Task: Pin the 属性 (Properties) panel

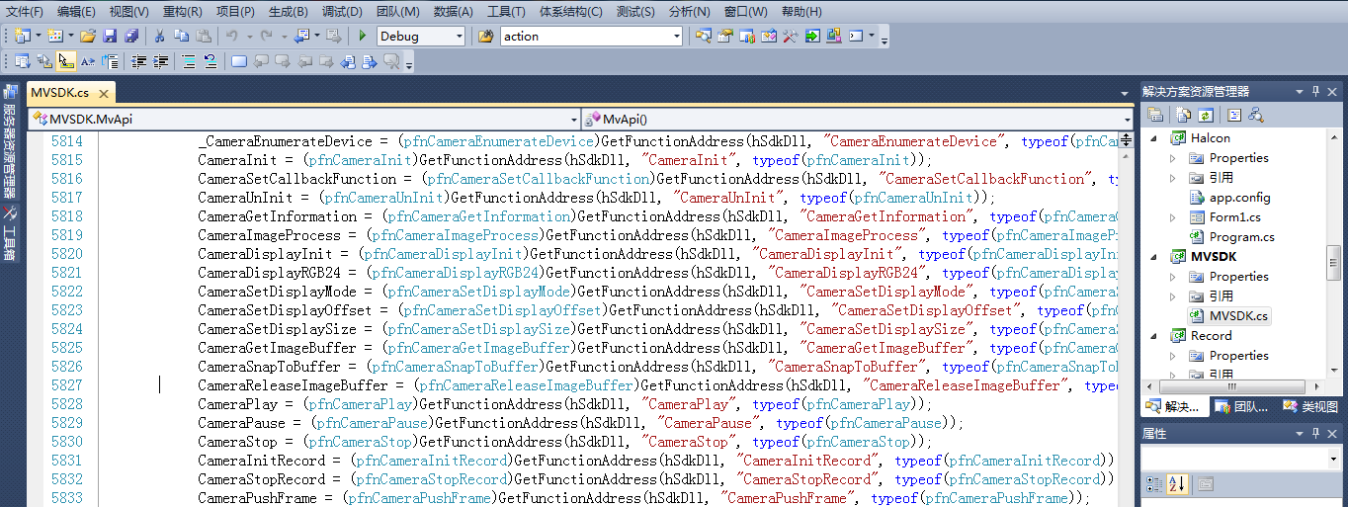Action: 1315,433
